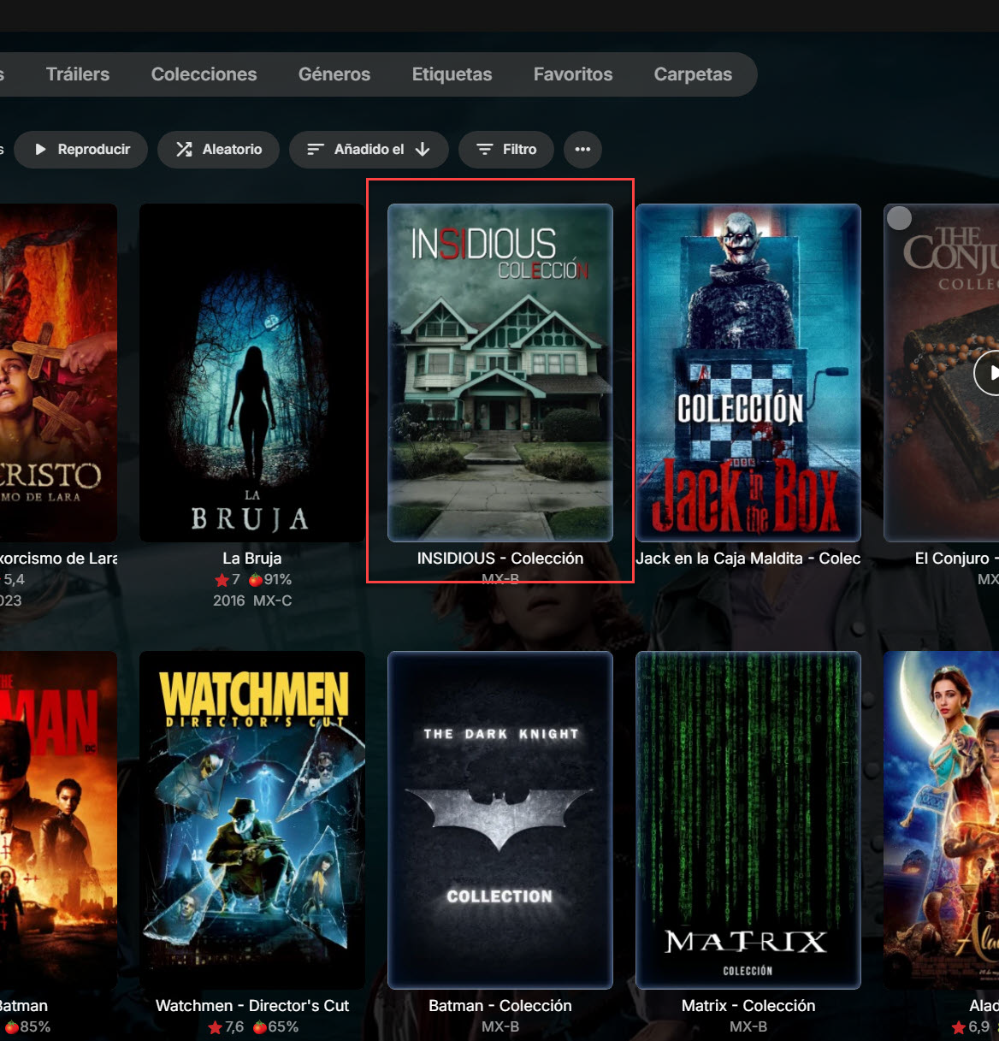Image resolution: width=999 pixels, height=1041 pixels.
Task: Select the checkbox circle on El Conjuro poster
Action: pos(899,218)
